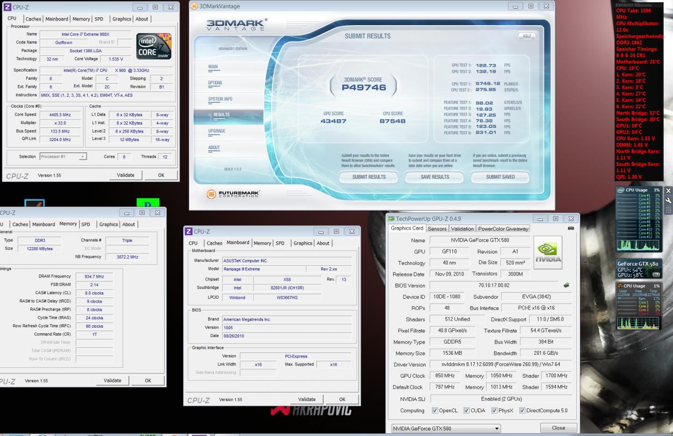The image size is (673, 436).
Task: Save the BIOS with the green chip icon
Action: point(567,285)
